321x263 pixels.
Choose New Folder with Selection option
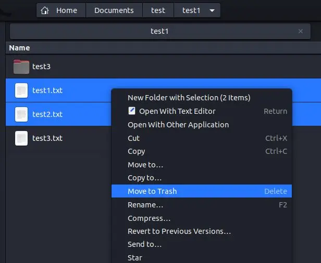(x=189, y=98)
